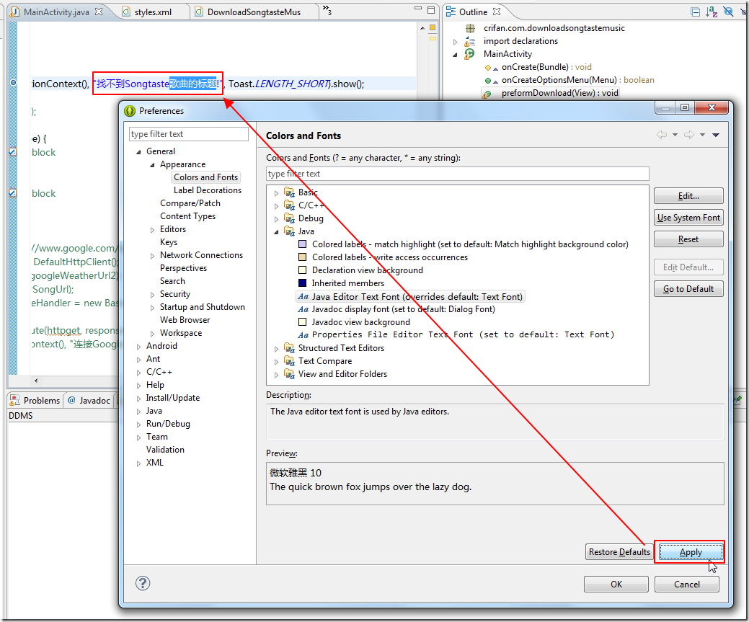
Task: Select write access occurrences color swatch
Action: (302, 257)
